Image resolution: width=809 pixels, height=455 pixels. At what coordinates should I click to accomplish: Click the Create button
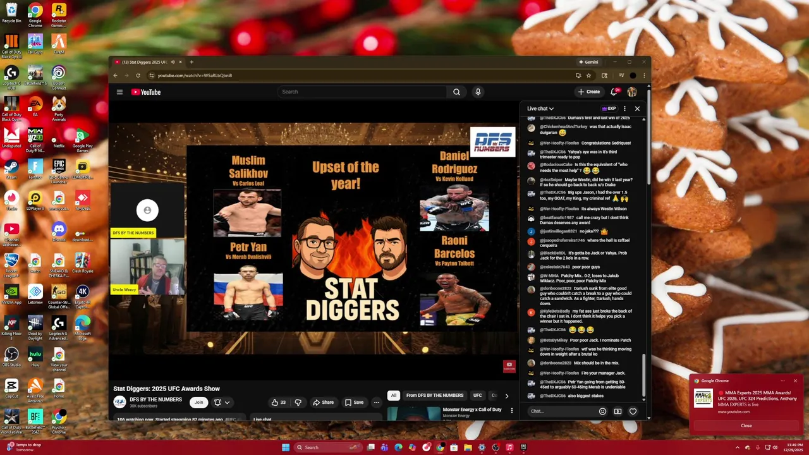tap(589, 92)
